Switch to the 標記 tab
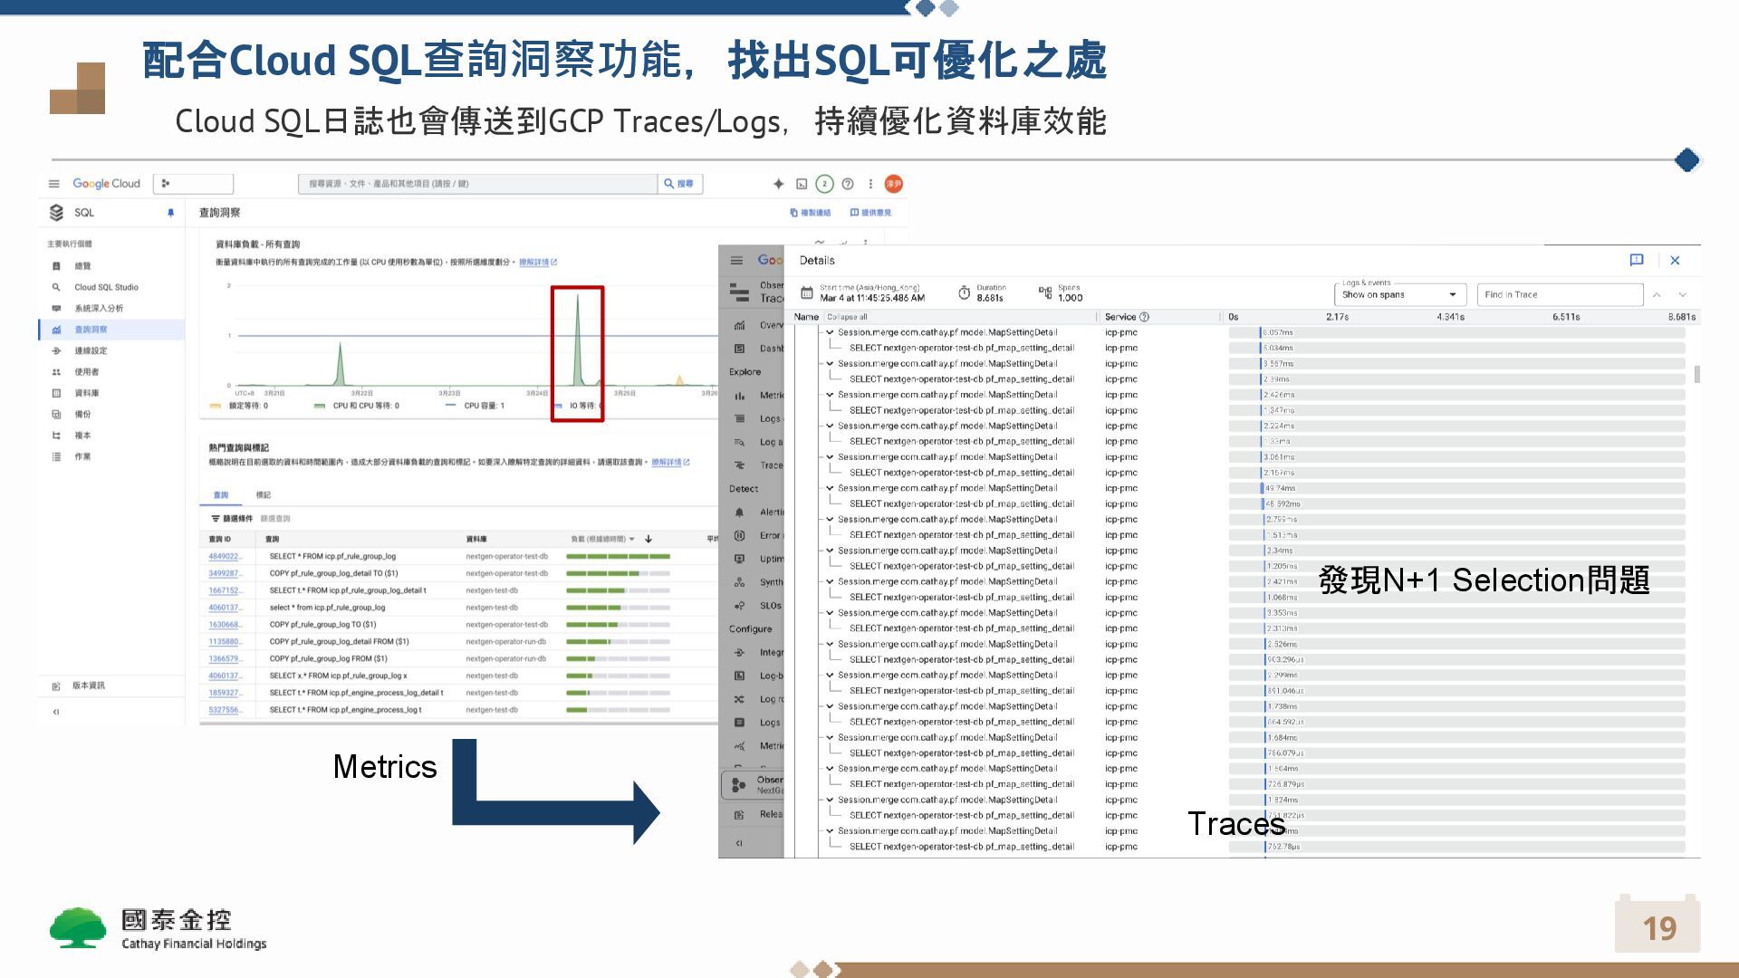 (x=264, y=495)
